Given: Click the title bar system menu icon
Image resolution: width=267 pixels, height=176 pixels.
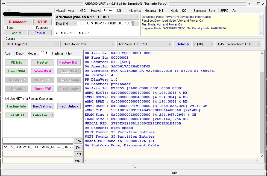Looking at the screenshot, I should pos(3,4).
